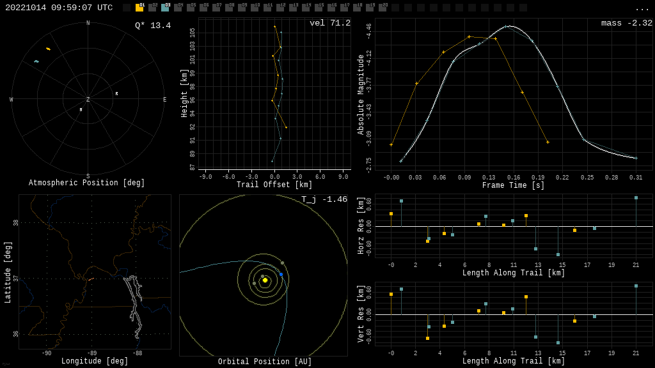Click the mass -2.32 readout
Viewport: 655px width, 368px height.
(x=626, y=23)
